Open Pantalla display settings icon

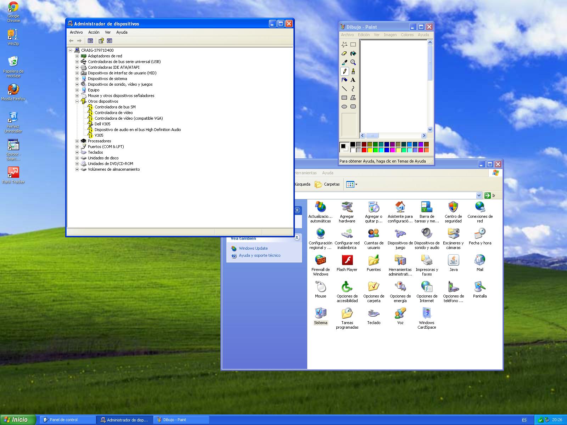(480, 290)
